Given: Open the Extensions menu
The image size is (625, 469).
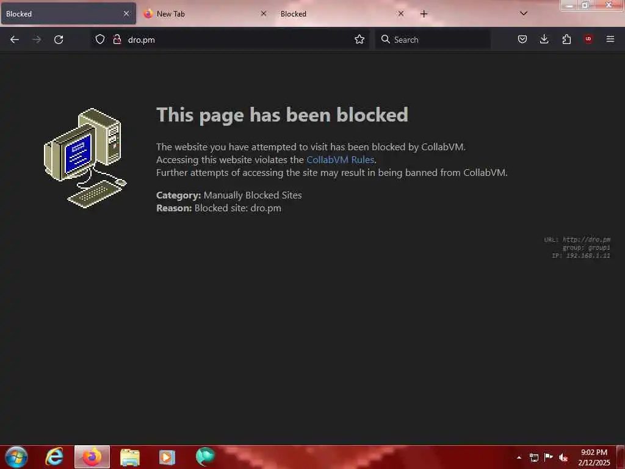Looking at the screenshot, I should [566, 39].
